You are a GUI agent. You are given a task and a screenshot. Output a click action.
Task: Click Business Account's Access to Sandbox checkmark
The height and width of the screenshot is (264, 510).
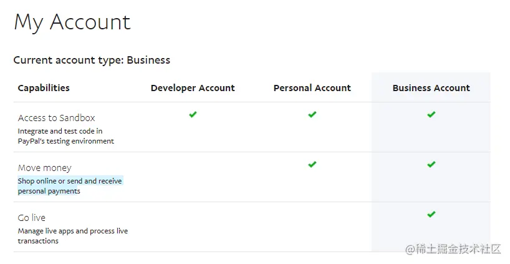(x=431, y=115)
